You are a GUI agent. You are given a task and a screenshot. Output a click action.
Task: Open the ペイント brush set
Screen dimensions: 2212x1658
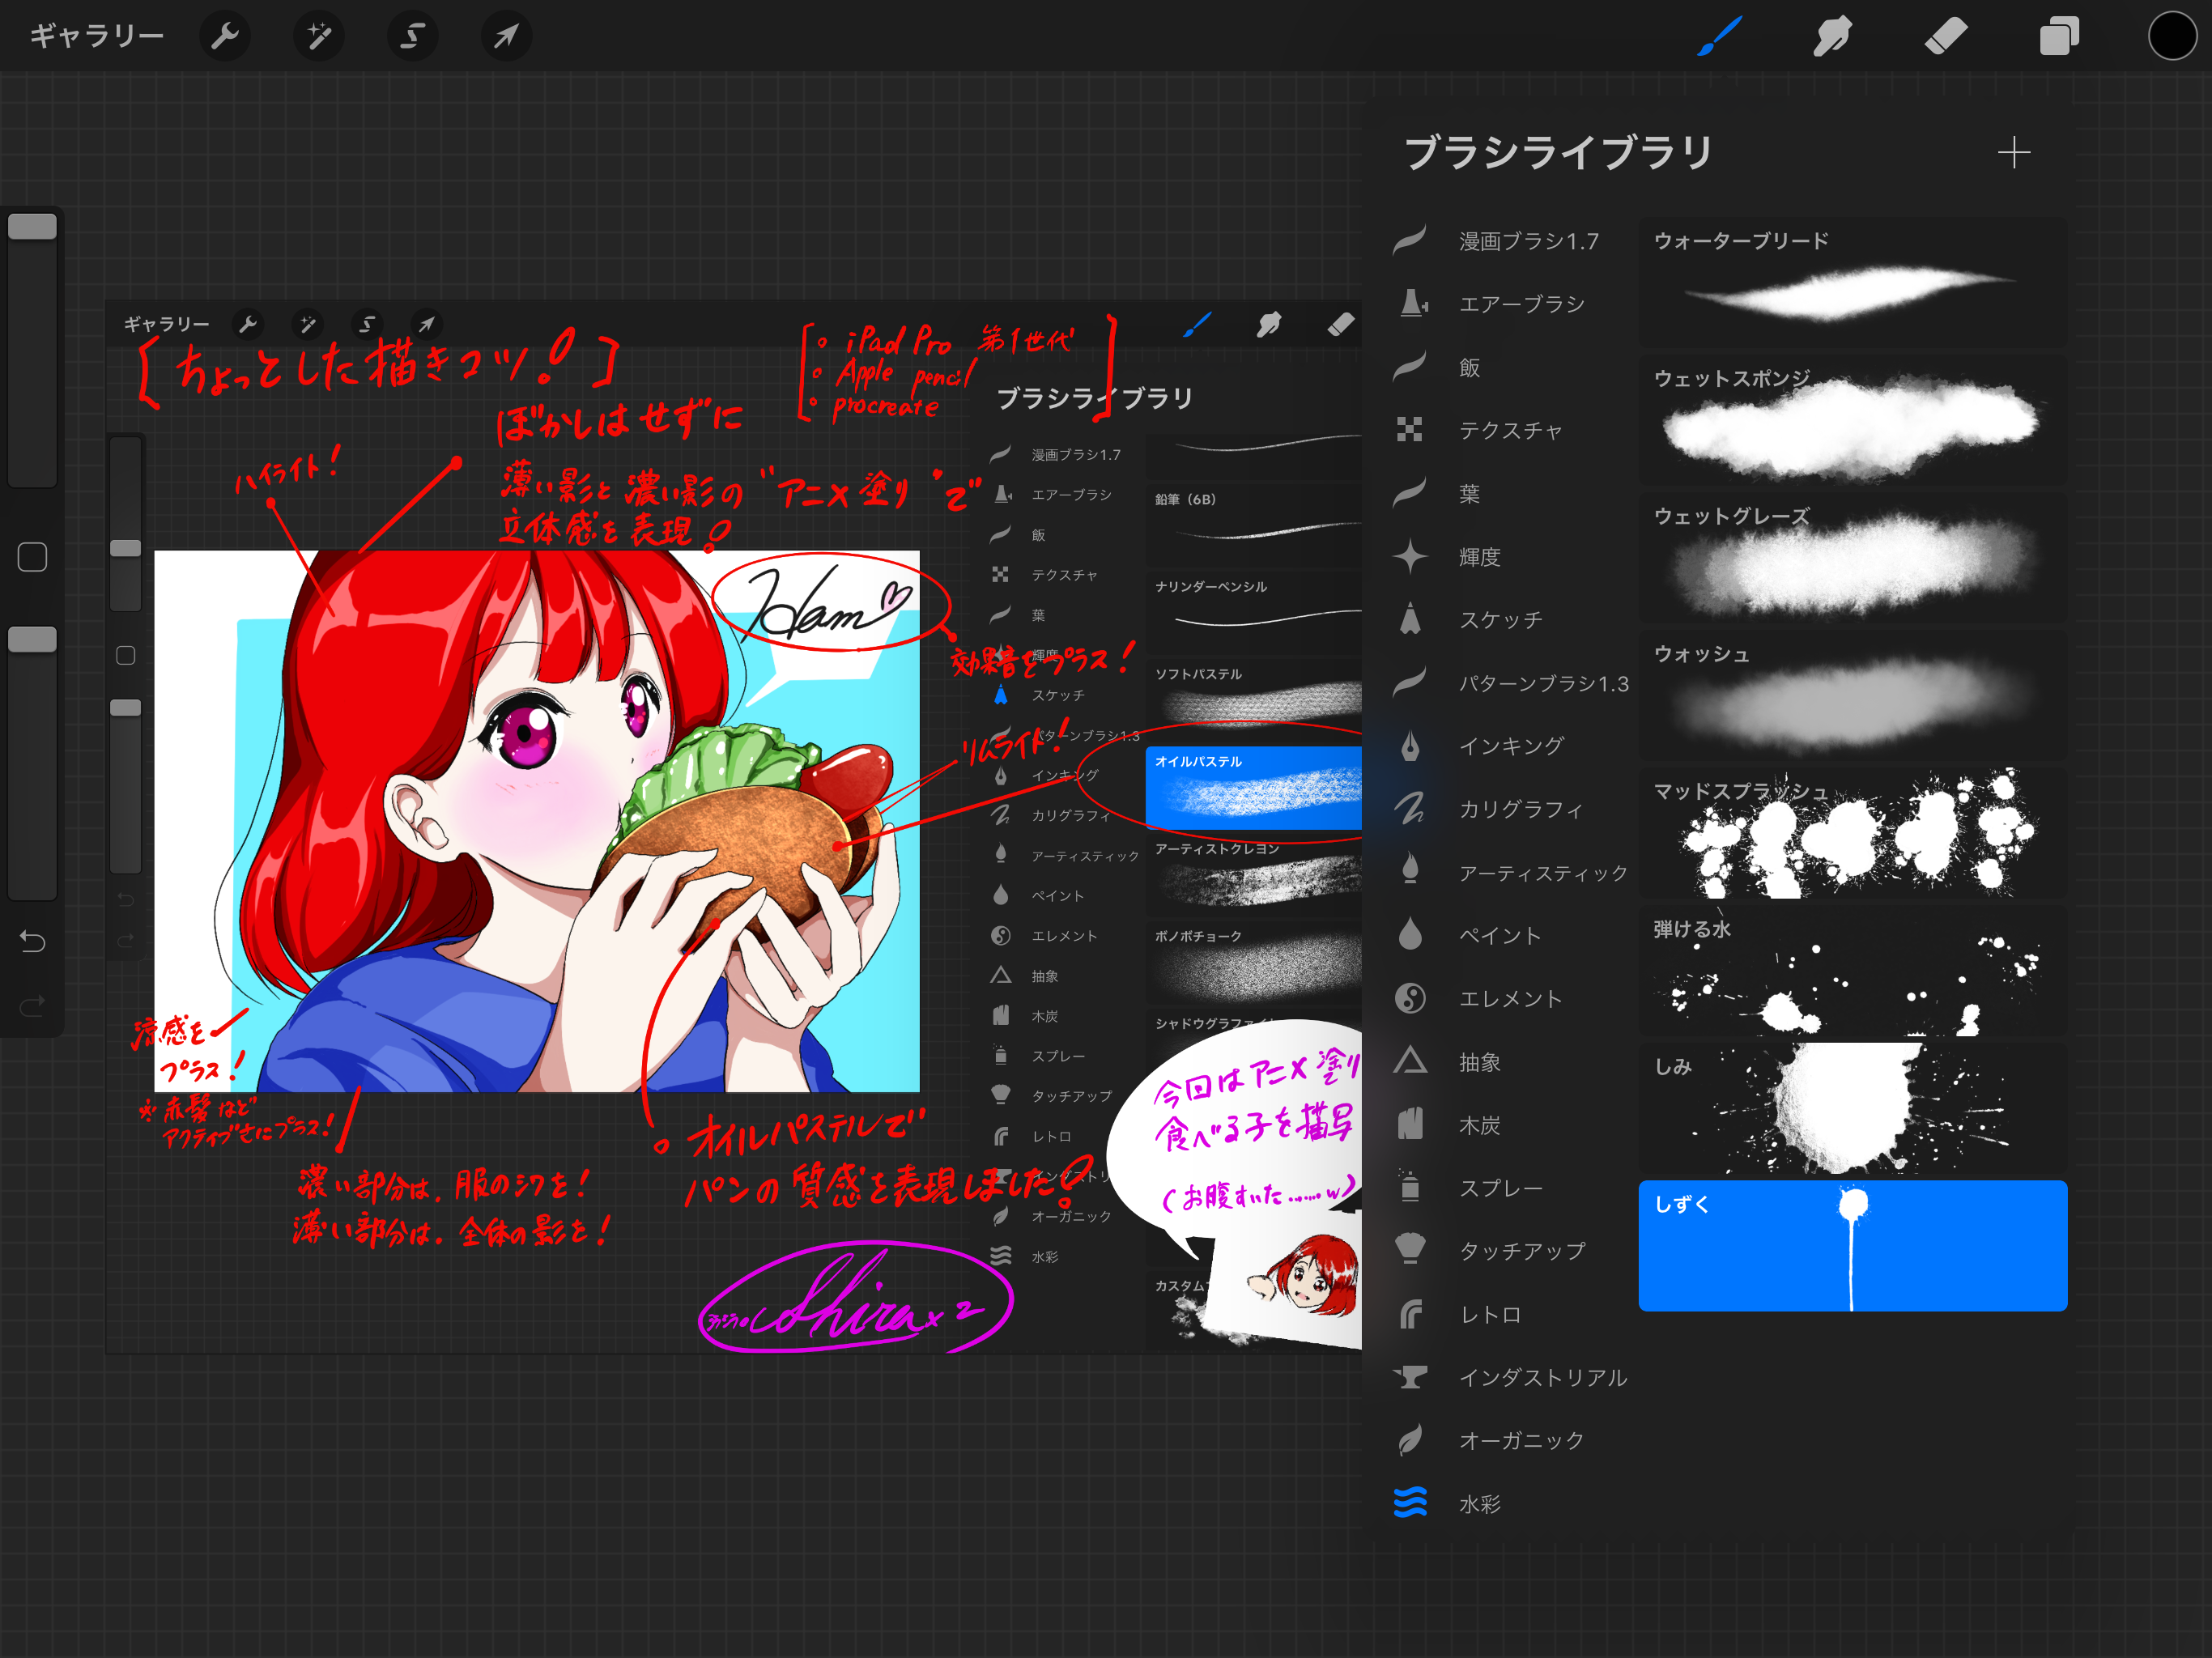point(1510,935)
